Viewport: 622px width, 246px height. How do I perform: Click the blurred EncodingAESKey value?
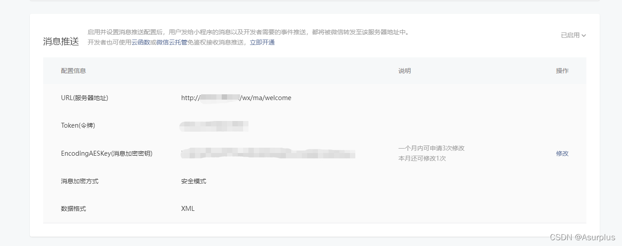(268, 153)
